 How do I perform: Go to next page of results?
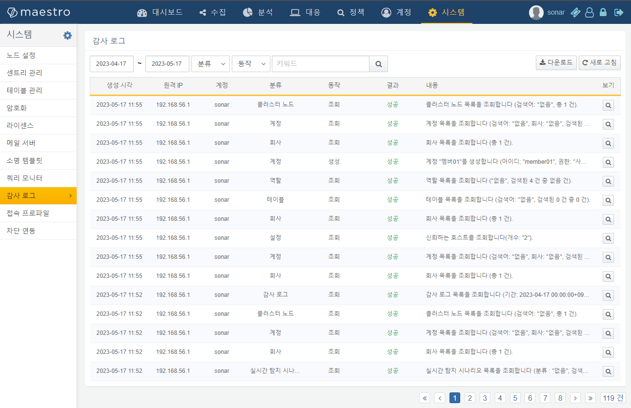click(x=575, y=398)
